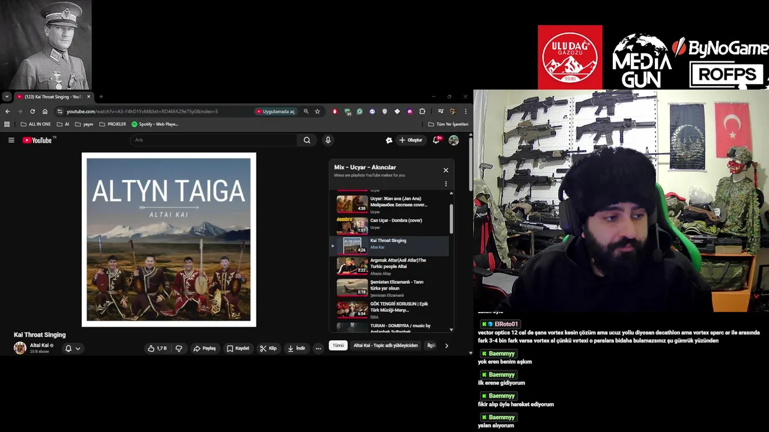
Task: Close the Mix playlist panel
Action: pyautogui.click(x=446, y=170)
